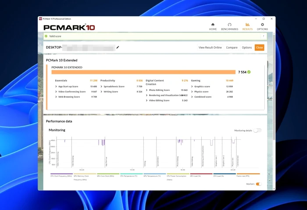The image size is (307, 210).
Task: Click the question mark help icon in Valid score bar
Action: pyautogui.click(x=263, y=36)
